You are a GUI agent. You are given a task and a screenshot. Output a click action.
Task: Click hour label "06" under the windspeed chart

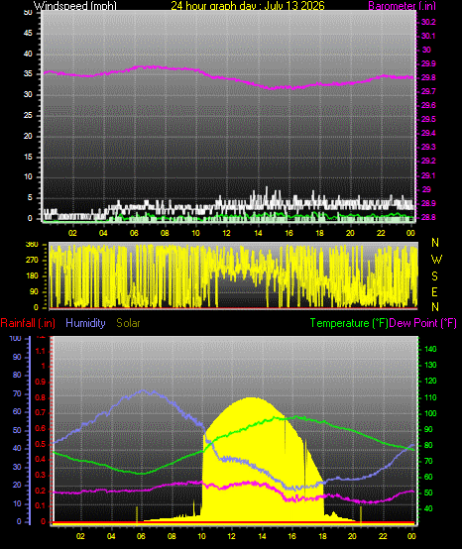pos(134,233)
